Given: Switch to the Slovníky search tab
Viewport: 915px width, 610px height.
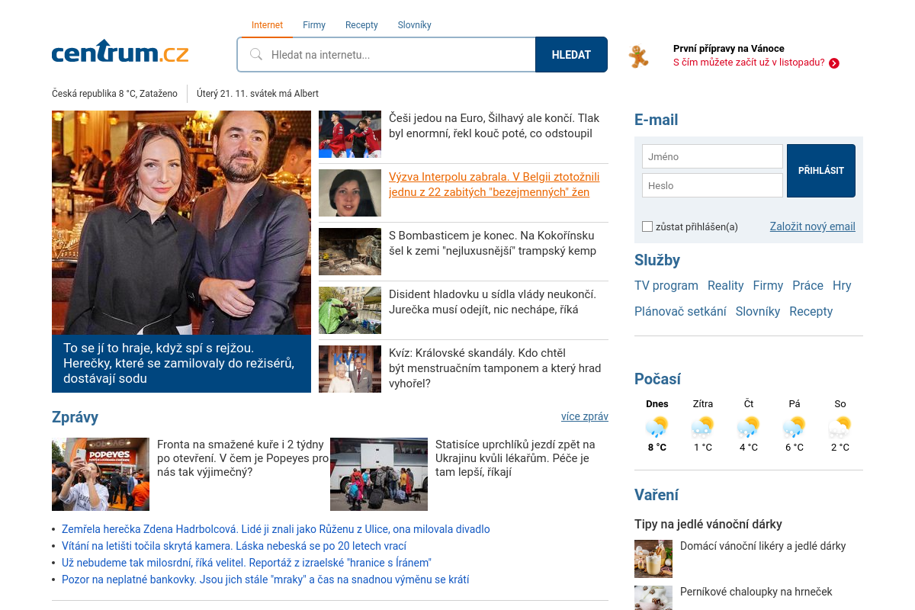Looking at the screenshot, I should point(414,25).
